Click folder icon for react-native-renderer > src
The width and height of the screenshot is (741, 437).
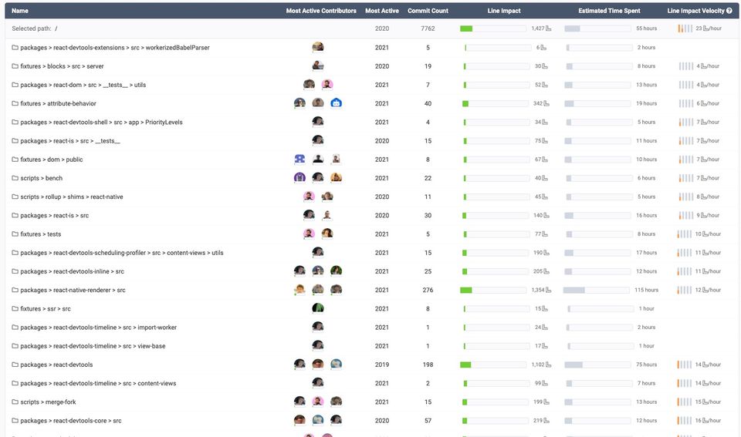coord(15,291)
